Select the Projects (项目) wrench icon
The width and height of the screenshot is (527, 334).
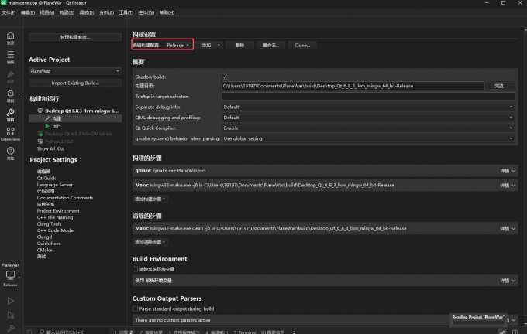tap(10, 115)
